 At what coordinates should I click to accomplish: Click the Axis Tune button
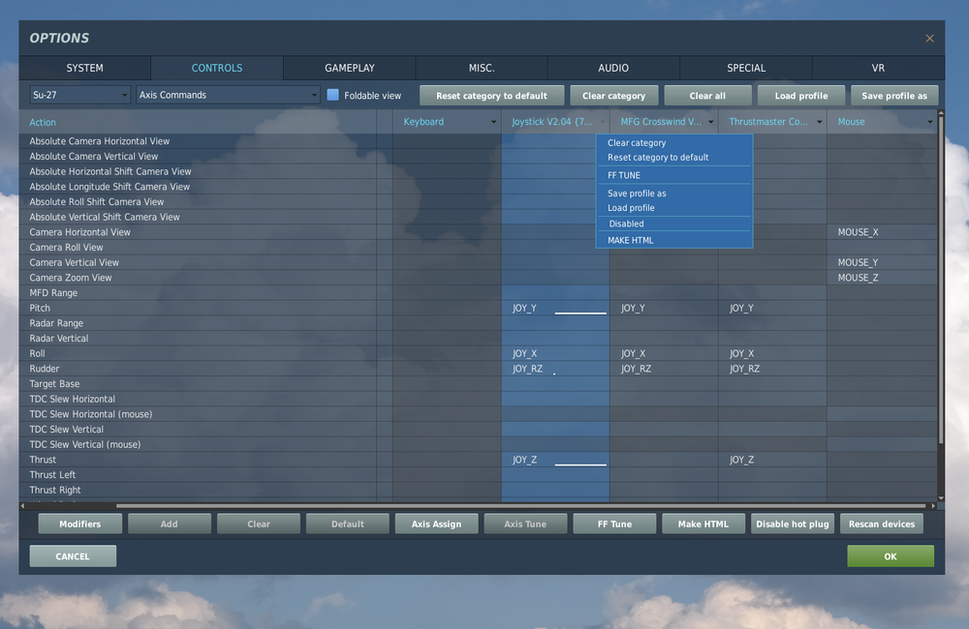click(525, 524)
